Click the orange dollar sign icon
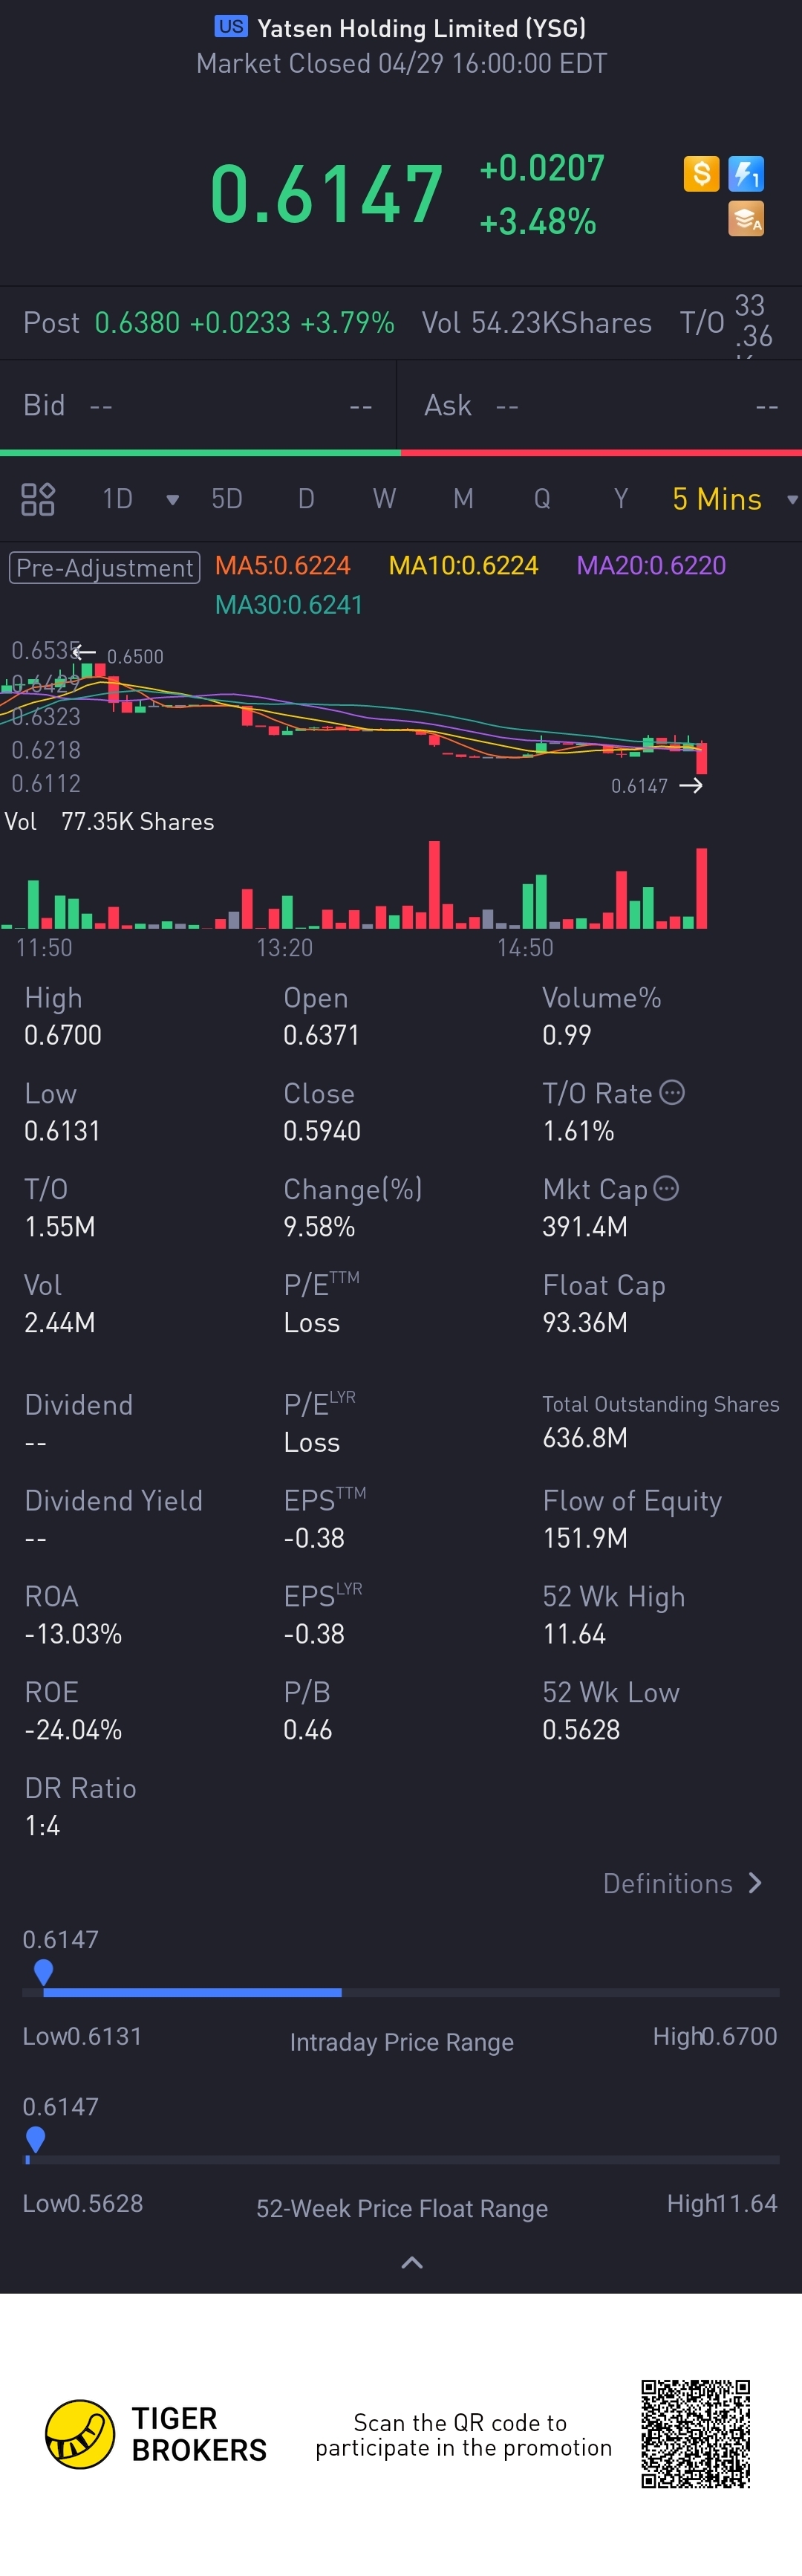The image size is (802, 2576). pos(701,174)
